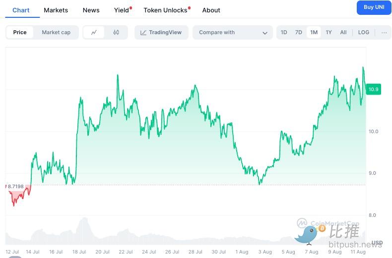Switch to the News tab

(x=91, y=10)
